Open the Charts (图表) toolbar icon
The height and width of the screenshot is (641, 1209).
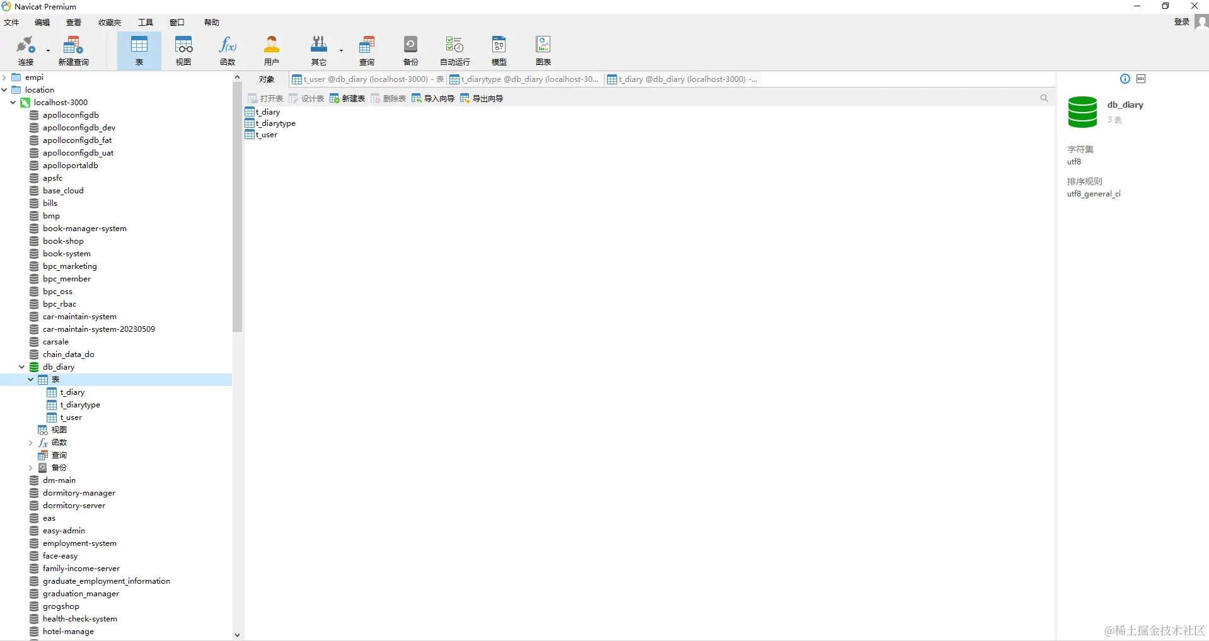[543, 50]
